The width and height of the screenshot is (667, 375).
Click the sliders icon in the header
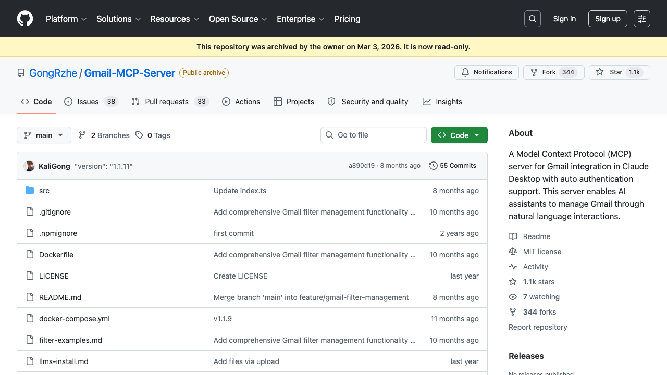point(641,19)
